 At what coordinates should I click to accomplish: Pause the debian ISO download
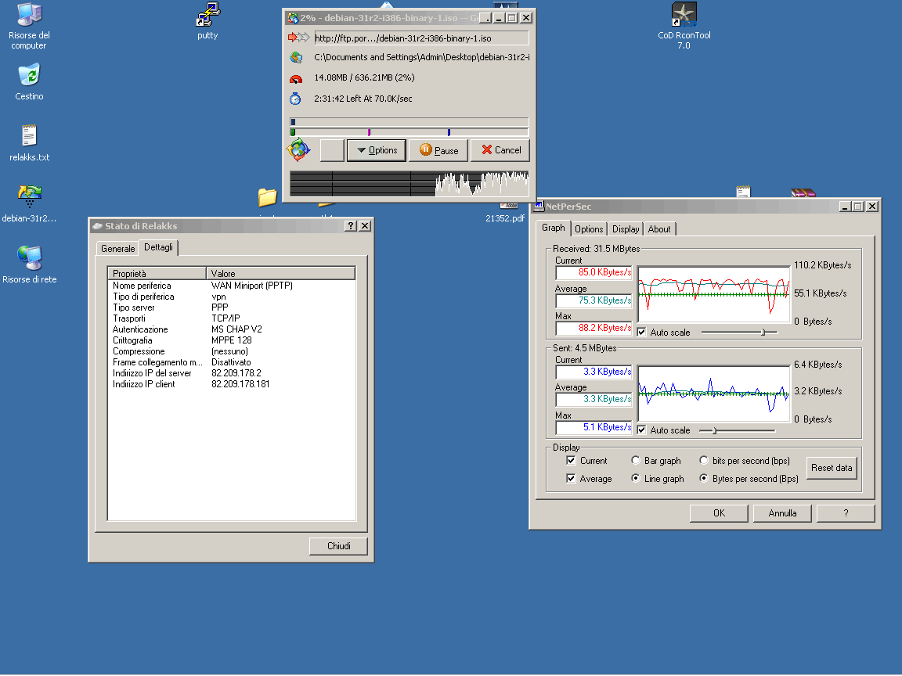pos(438,150)
